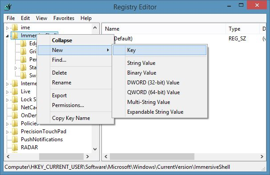Click the Type column header
The height and width of the screenshot is (175, 270).
pos(242,29)
